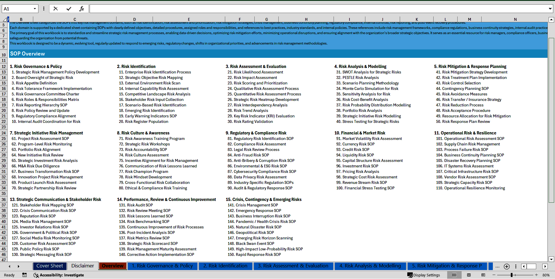Click Accessibility: Investigate status indicator
555x279 pixels.
coord(59,275)
